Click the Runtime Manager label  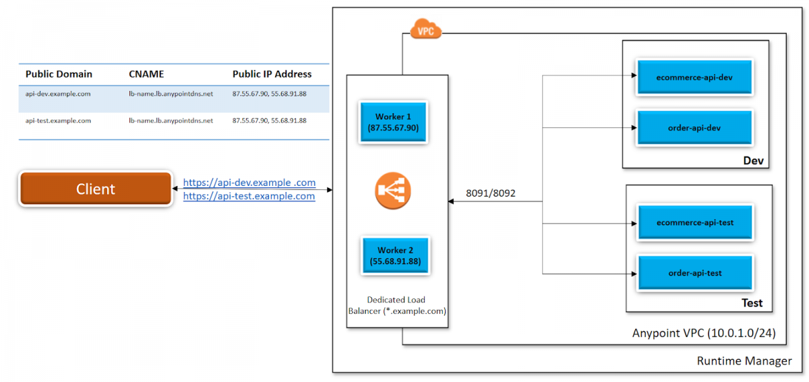point(744,361)
